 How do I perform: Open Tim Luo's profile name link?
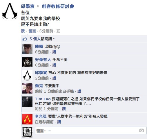click(43, 99)
